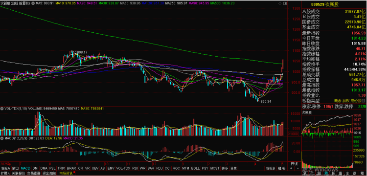This screenshot has height=176, width=367.
Task: Choose the CCI indicator tab
Action: tap(167, 168)
